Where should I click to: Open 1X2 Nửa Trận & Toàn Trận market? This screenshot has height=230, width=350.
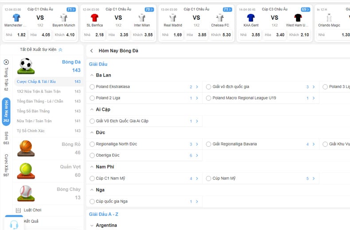(39, 92)
